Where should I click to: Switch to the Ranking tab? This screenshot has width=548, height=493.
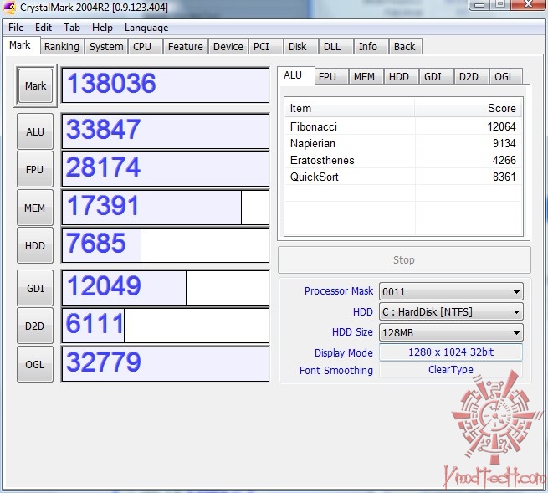click(62, 46)
